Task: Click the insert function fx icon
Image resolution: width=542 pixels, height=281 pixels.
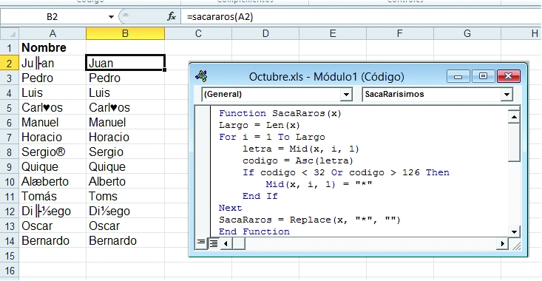Action: coord(172,16)
